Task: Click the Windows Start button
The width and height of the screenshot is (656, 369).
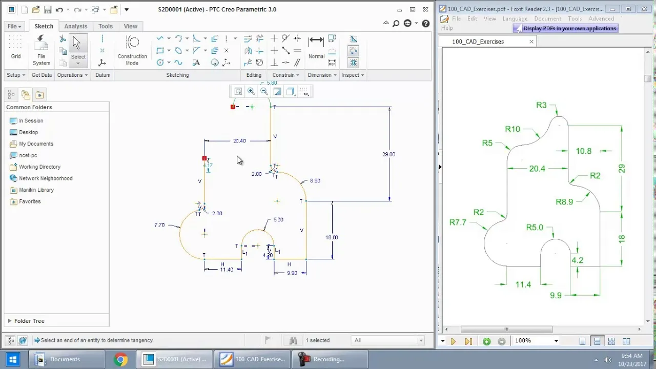Action: click(x=12, y=359)
